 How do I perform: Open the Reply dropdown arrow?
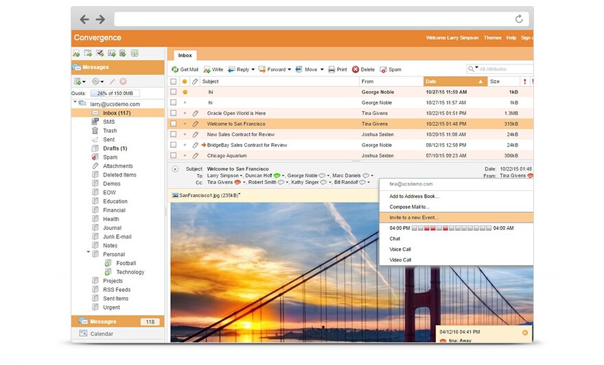[x=253, y=70]
